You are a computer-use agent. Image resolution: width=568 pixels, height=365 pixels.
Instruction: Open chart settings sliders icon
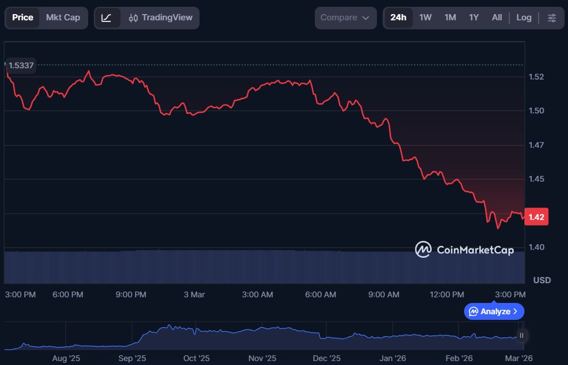coord(552,17)
